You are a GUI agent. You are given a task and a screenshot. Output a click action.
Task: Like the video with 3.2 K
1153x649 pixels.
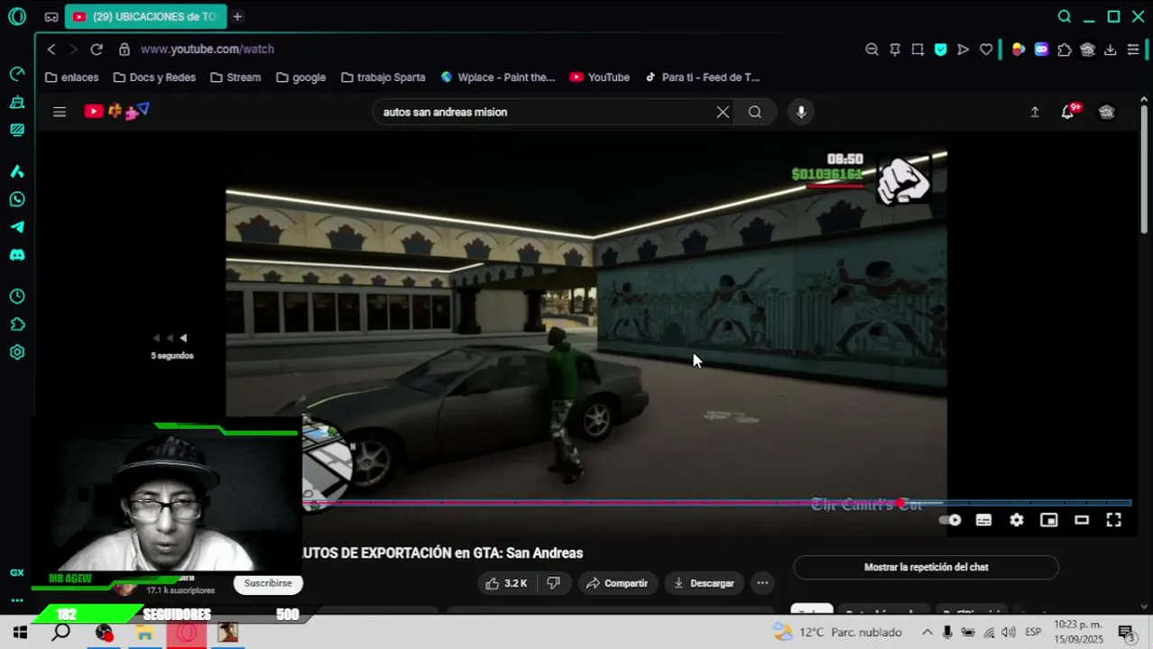[x=506, y=583]
